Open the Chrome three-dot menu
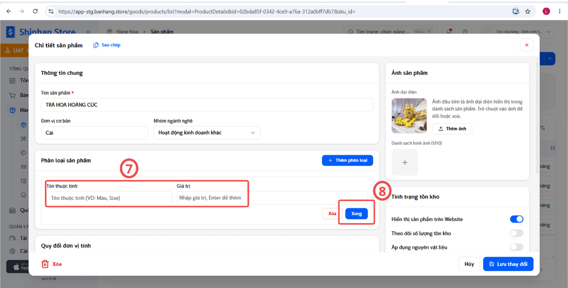This screenshot has width=568, height=288. click(x=560, y=12)
